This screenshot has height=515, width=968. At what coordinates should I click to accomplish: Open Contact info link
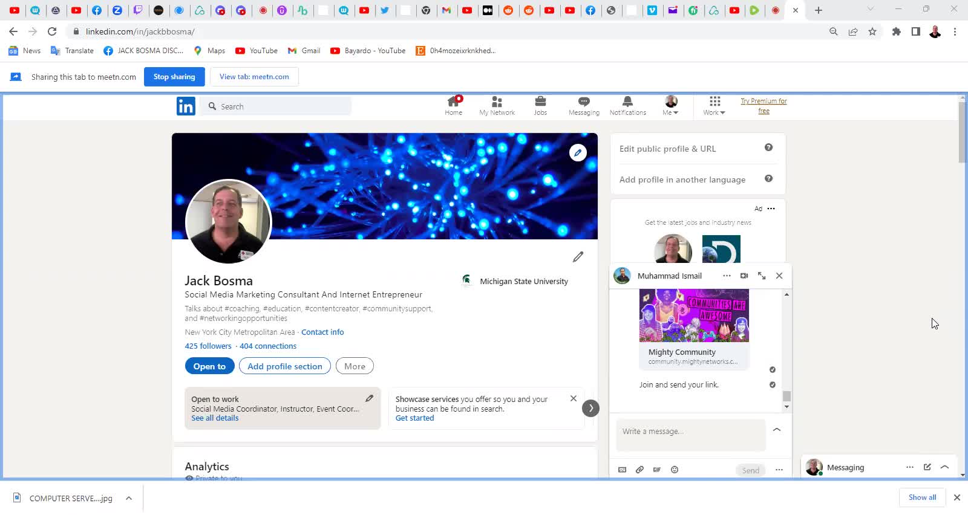pos(322,332)
